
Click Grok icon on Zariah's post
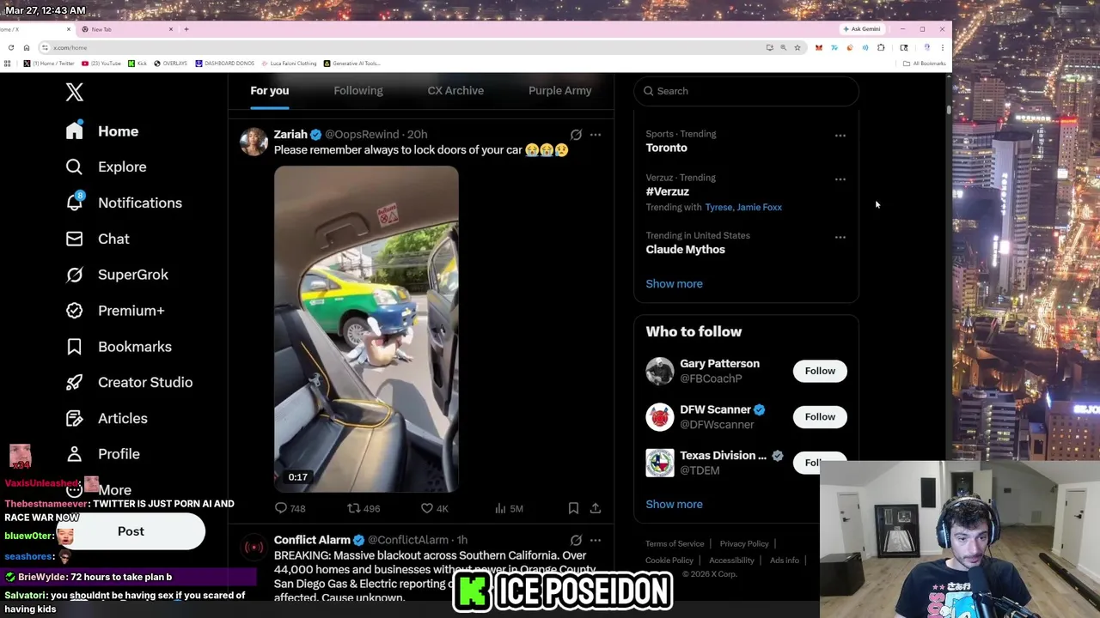576,135
